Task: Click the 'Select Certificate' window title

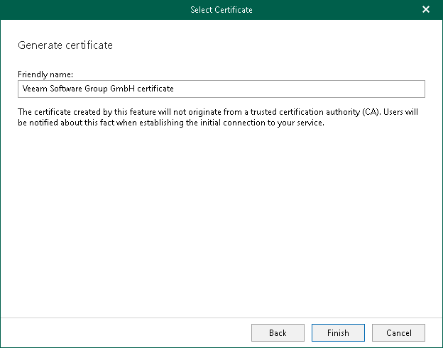Action: 221,10
